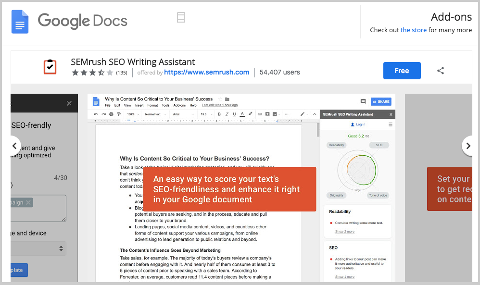Open the language and device select stepper
480x285 pixels.
coord(61,248)
